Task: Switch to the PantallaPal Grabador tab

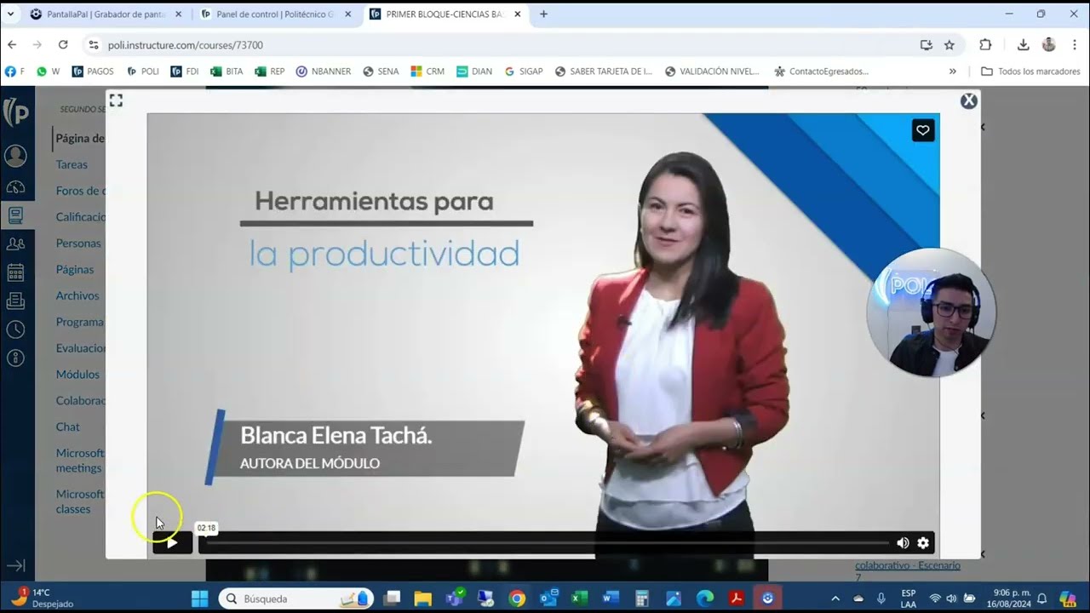Action: [x=104, y=14]
